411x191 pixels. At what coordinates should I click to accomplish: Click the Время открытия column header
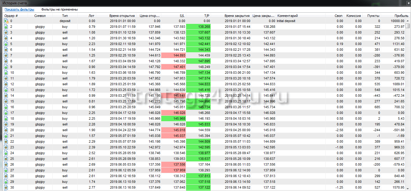[x=122, y=16]
